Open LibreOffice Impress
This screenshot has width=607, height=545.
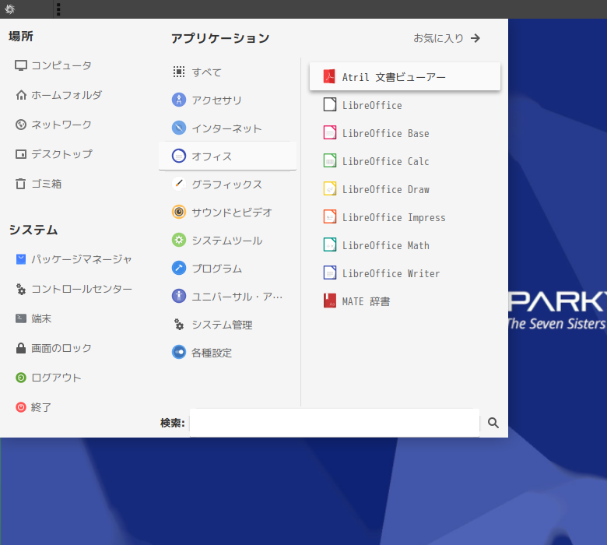tap(405, 217)
